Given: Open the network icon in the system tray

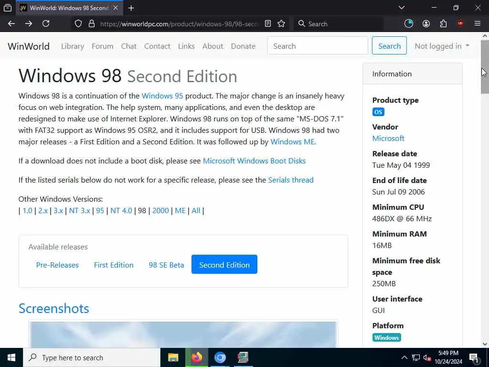Looking at the screenshot, I should tap(416, 357).
